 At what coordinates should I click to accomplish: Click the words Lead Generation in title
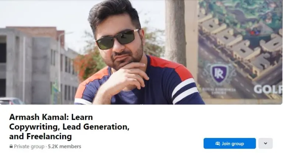pos(96,127)
